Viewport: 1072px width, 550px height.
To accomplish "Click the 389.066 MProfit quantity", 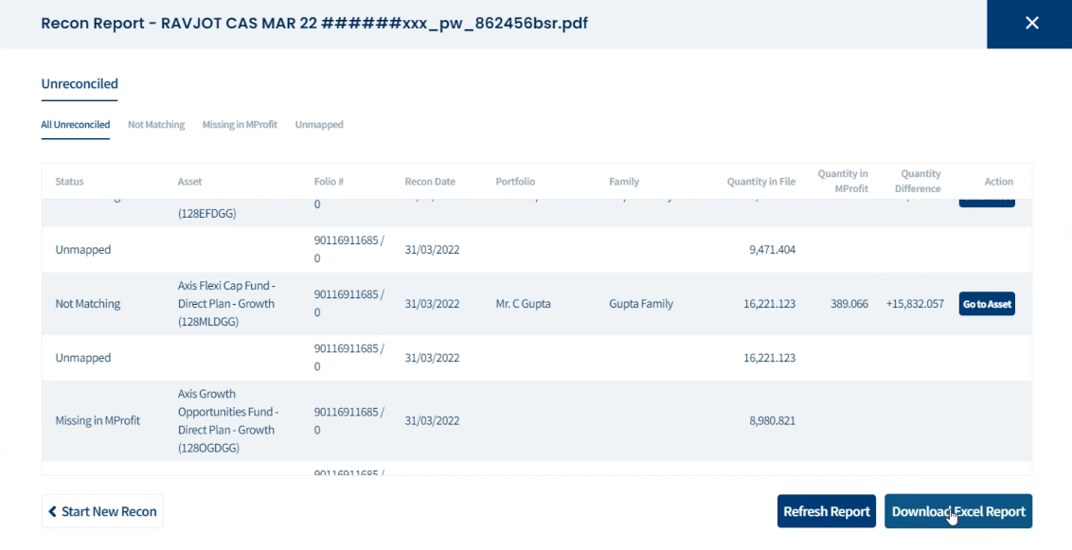I will (849, 304).
